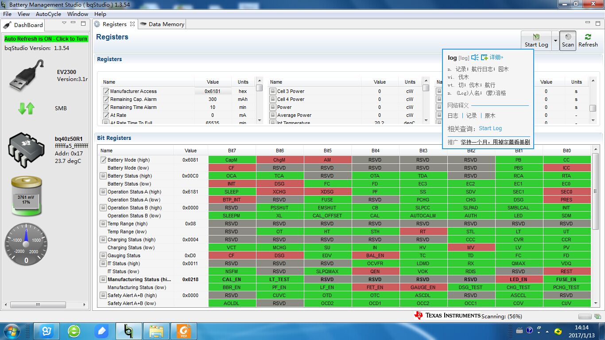Add 'log' to wordbook in dictionary popup

click(484, 58)
